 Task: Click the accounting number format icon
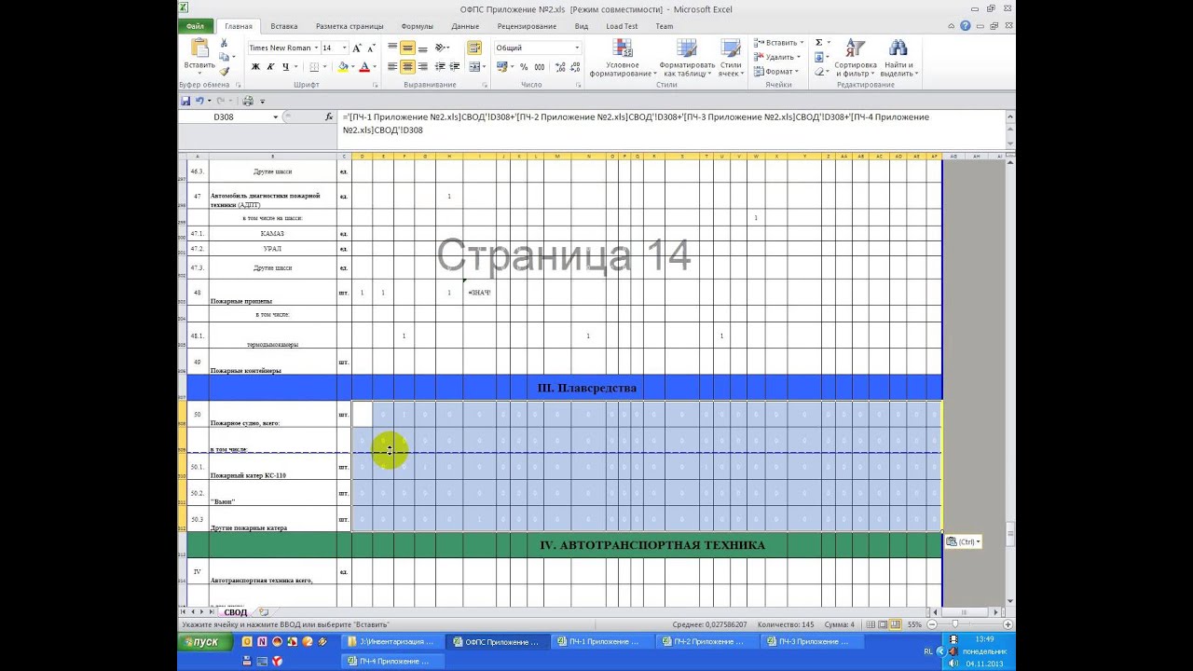click(x=502, y=67)
